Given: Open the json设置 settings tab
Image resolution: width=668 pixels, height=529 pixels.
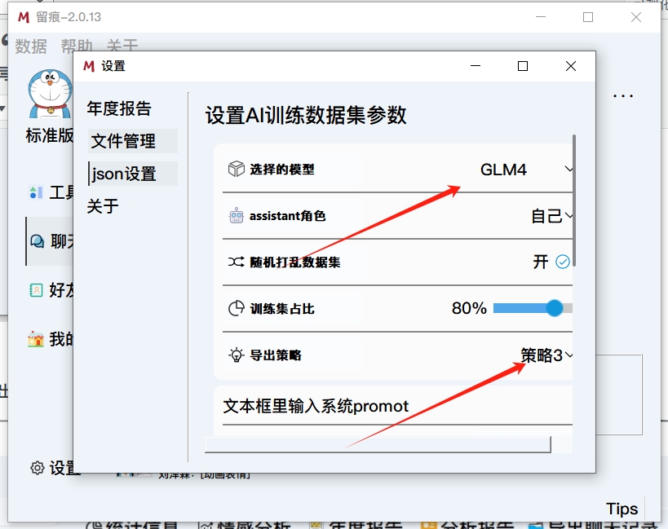Looking at the screenshot, I should 124,174.
